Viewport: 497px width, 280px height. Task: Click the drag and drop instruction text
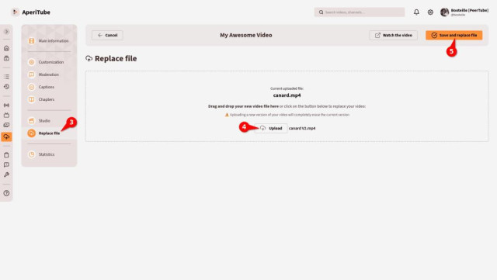pos(287,106)
